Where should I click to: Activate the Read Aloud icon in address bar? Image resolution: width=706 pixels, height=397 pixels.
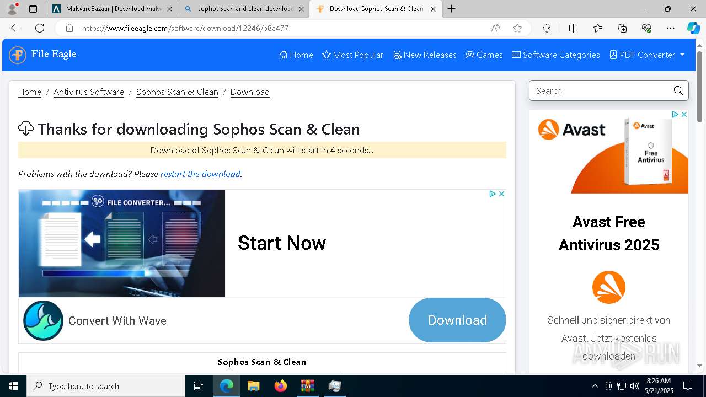[495, 28]
